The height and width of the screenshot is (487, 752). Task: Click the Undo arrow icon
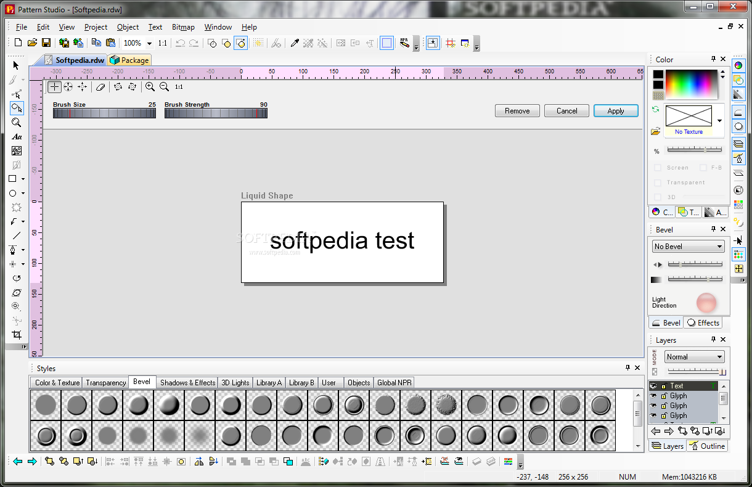tap(180, 43)
